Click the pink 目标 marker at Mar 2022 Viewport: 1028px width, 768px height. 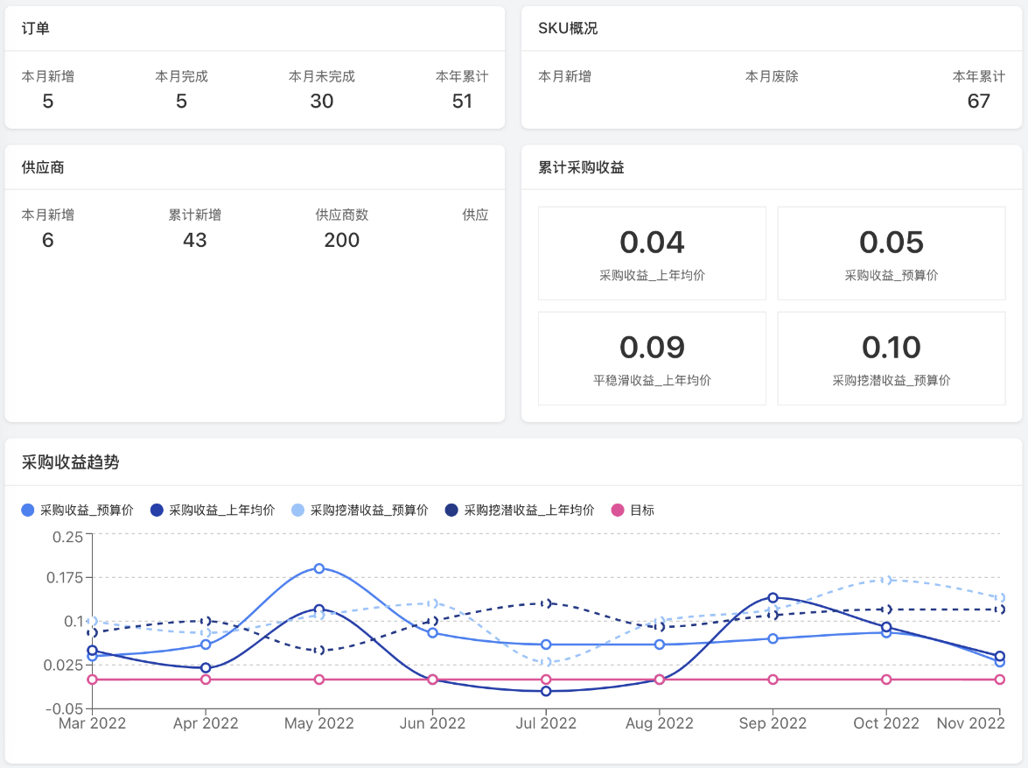[92, 680]
